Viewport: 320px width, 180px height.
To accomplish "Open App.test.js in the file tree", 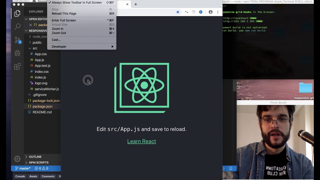I will point(42,66).
